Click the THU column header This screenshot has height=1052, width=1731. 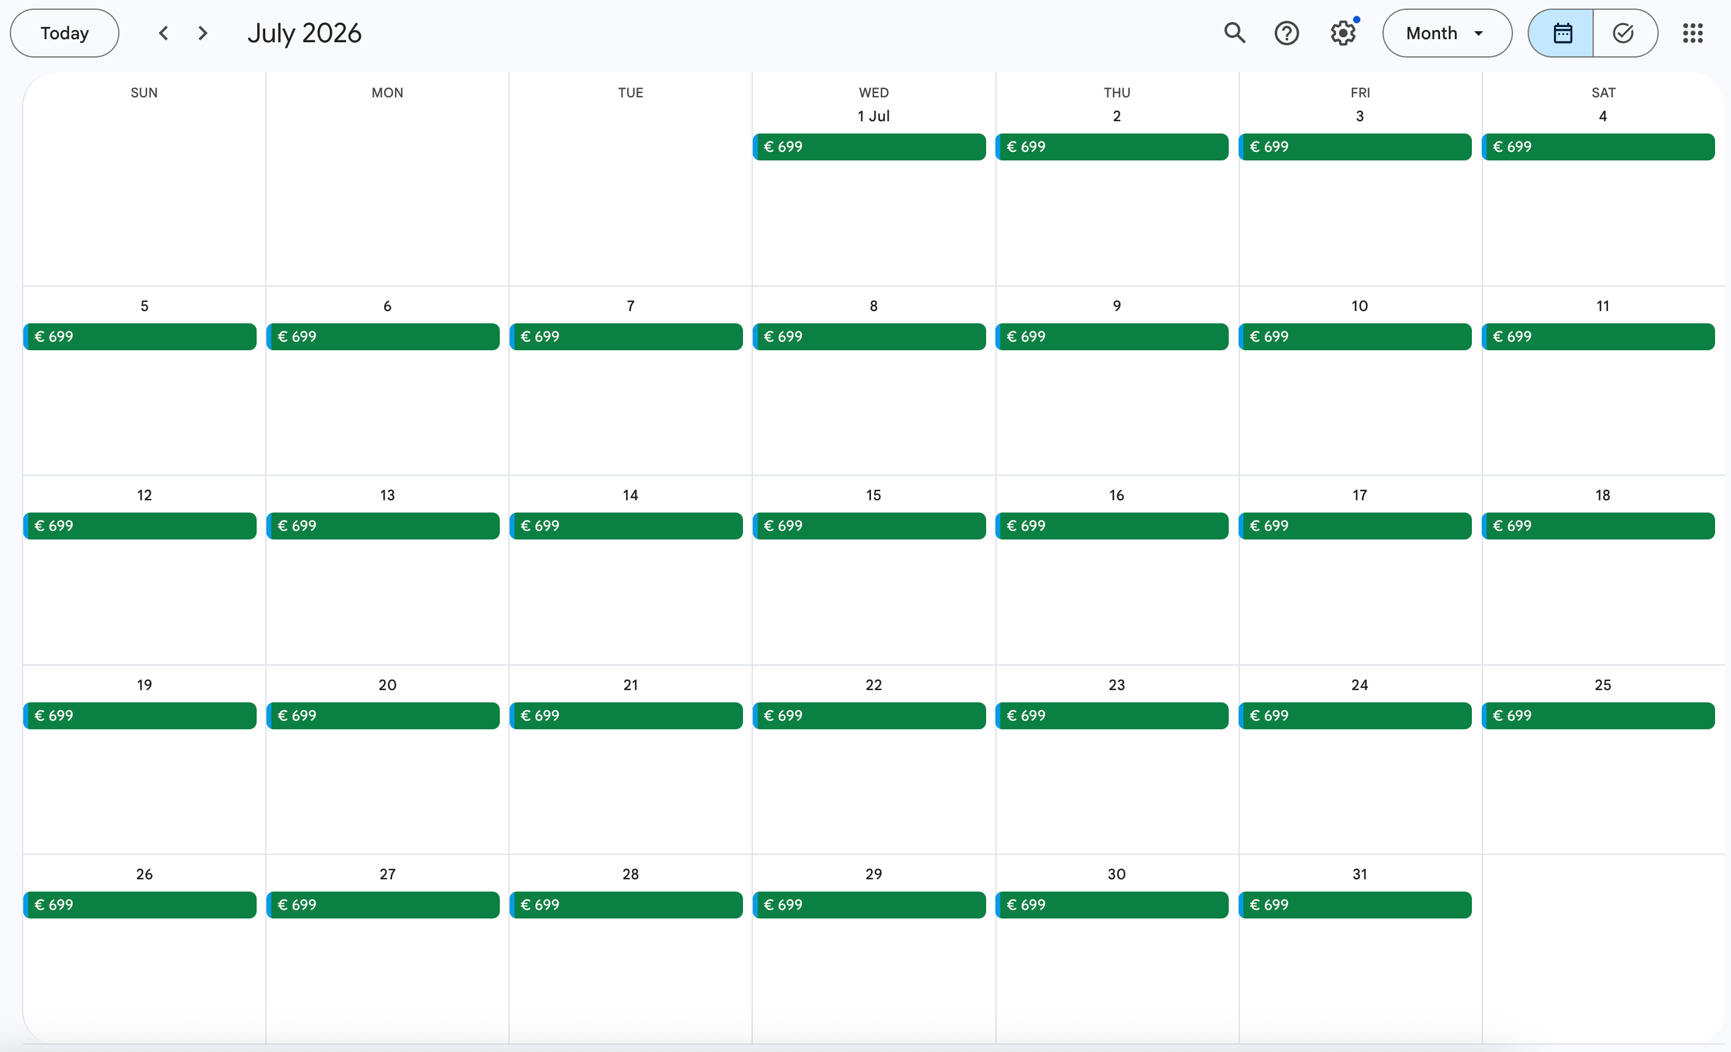point(1116,92)
